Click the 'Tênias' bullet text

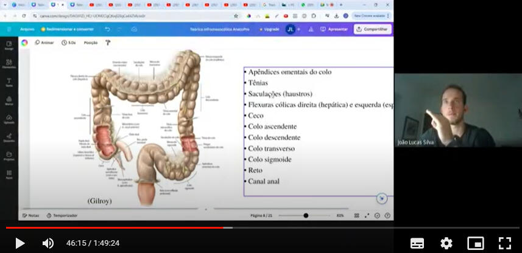pyautogui.click(x=258, y=83)
